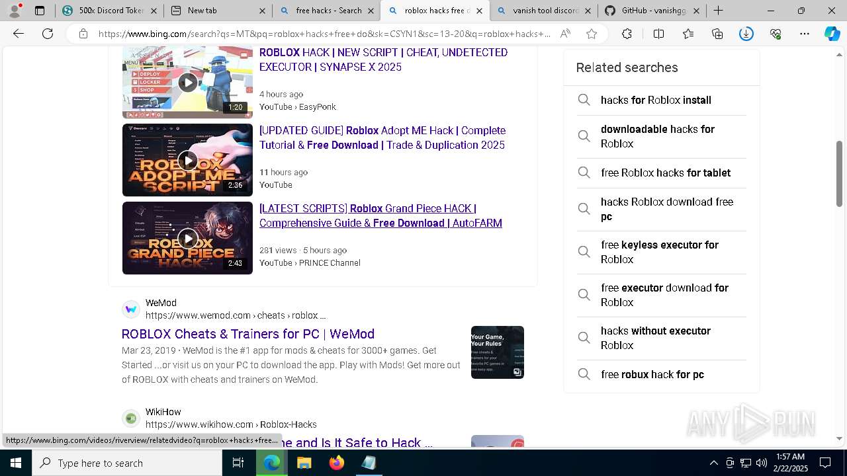Play the Roblox Adopt Me Script video thumbnail
This screenshot has height=476, width=847.
point(187,160)
